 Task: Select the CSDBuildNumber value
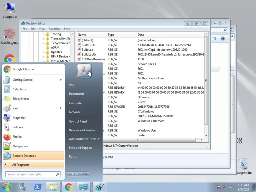[93, 59]
